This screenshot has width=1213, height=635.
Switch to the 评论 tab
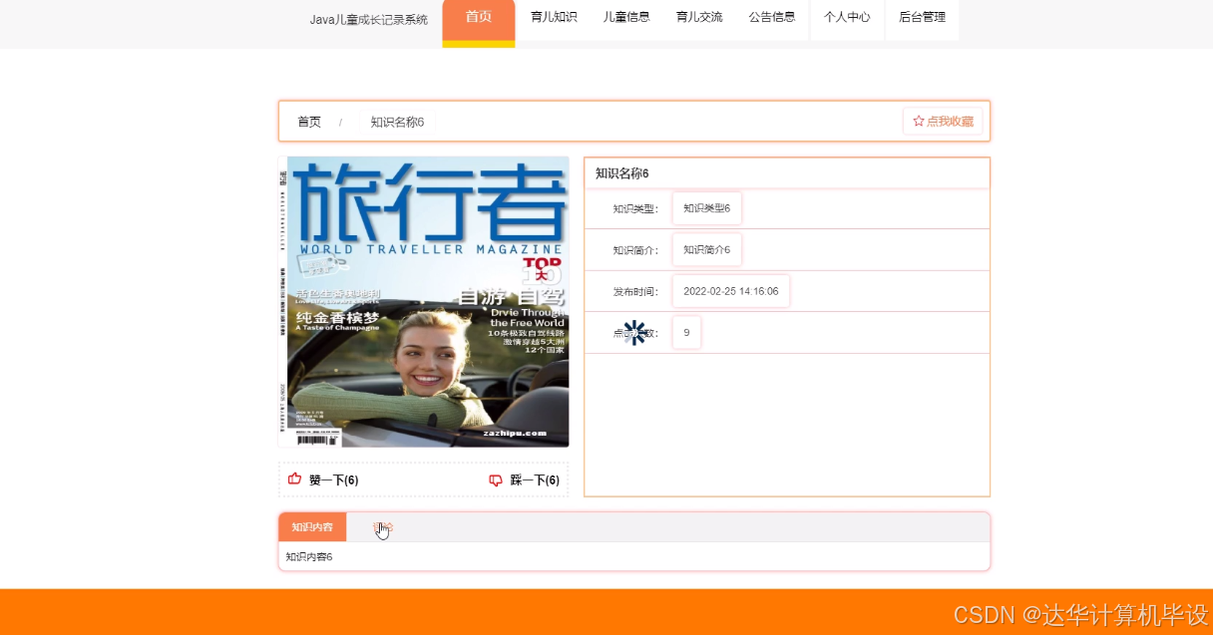click(383, 527)
